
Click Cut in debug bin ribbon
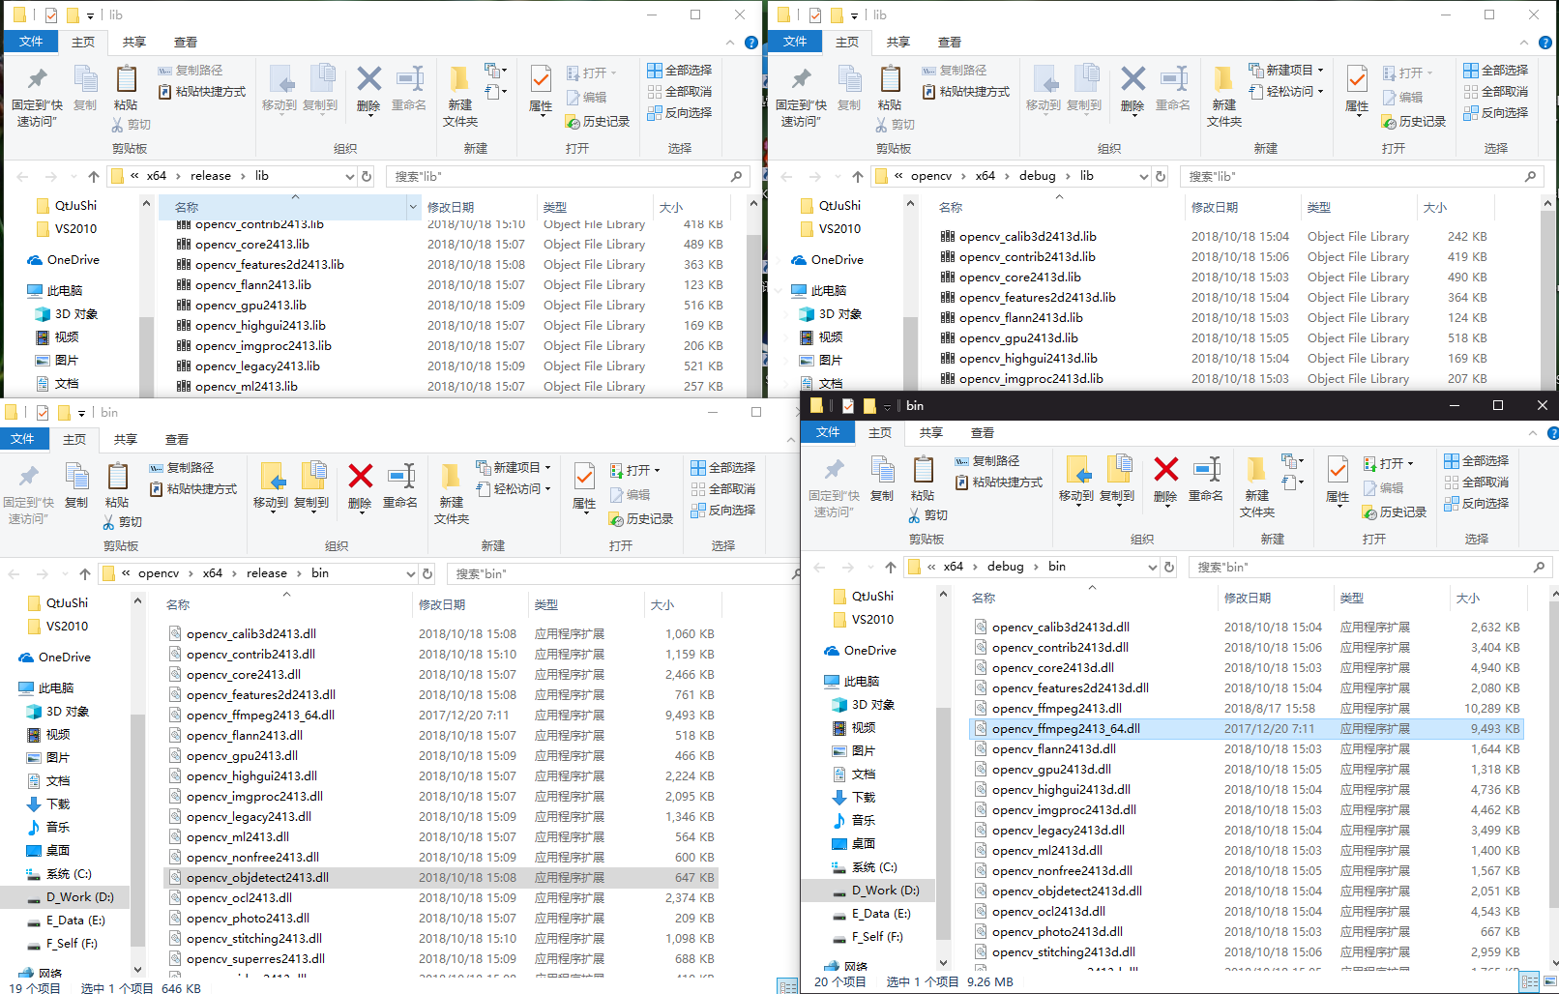928,515
